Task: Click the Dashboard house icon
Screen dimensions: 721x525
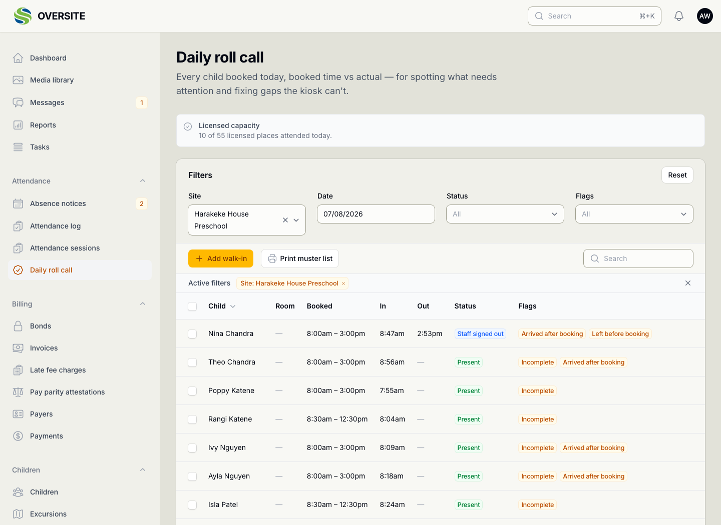Action: click(18, 58)
